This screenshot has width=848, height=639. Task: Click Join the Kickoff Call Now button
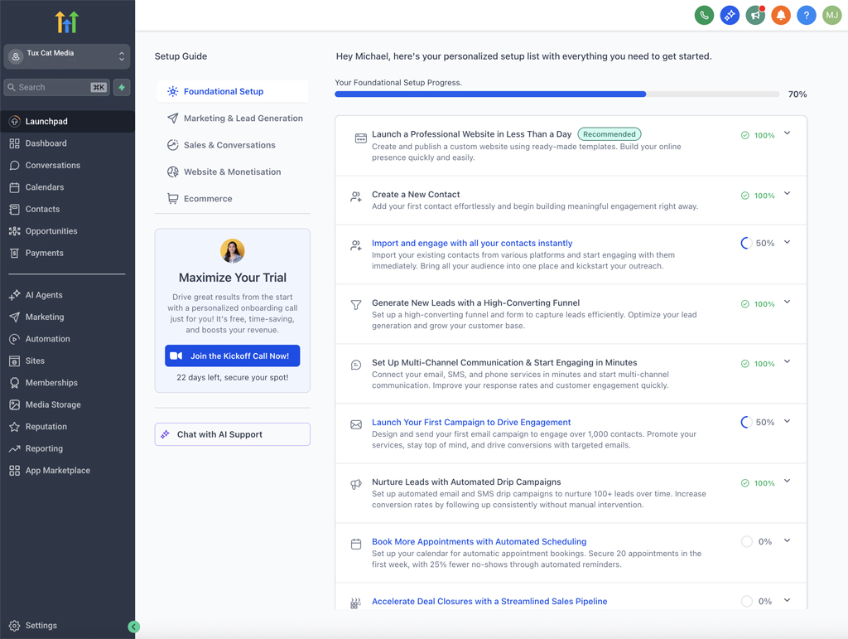(232, 356)
